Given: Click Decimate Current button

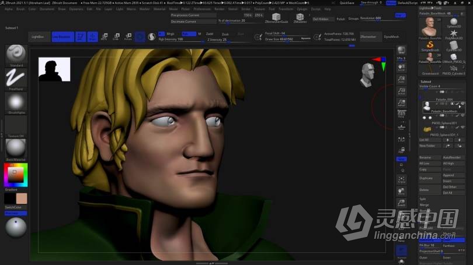Looking at the screenshot, I should 193,22.
